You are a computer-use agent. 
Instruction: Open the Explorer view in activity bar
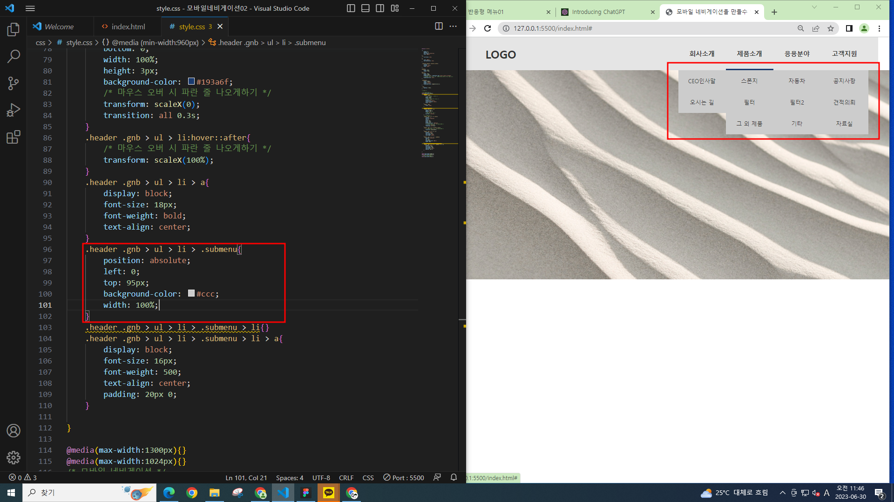(x=14, y=30)
